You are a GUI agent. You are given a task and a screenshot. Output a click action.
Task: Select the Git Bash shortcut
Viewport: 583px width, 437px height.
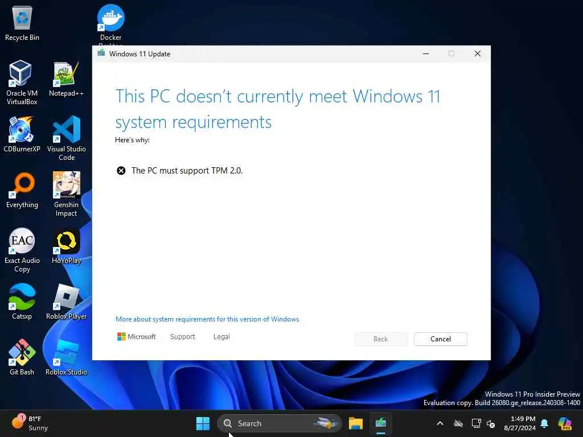coord(22,357)
